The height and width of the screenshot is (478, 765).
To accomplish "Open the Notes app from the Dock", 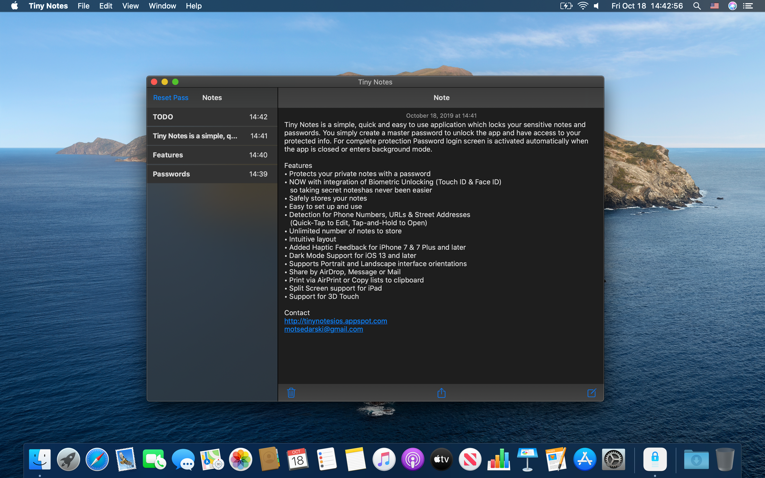I will (x=355, y=459).
